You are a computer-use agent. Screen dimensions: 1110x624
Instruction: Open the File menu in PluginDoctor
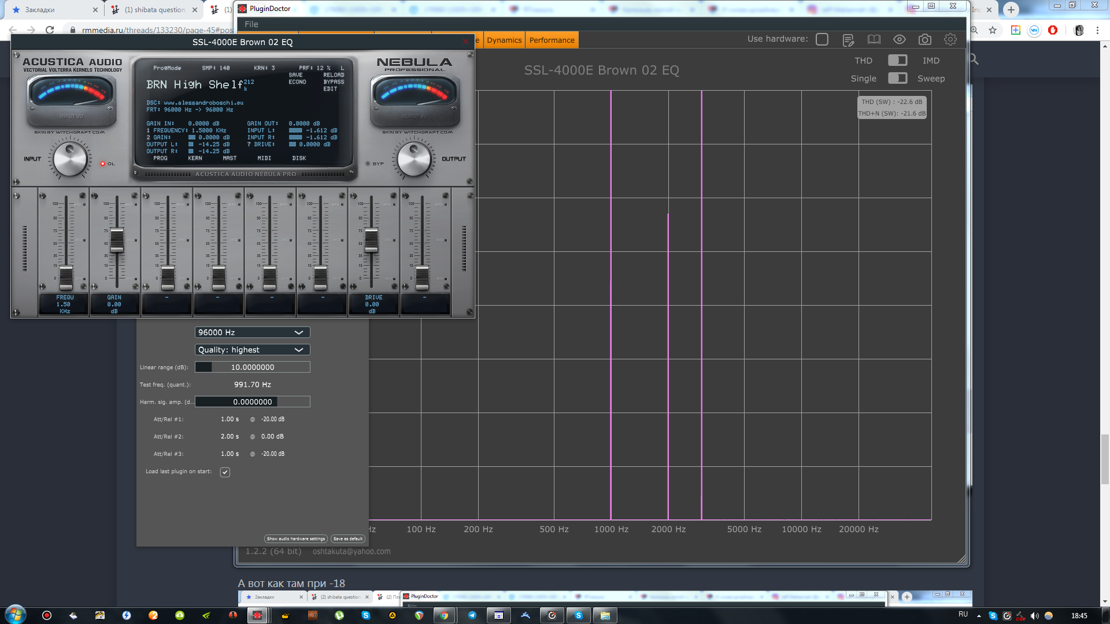pyautogui.click(x=251, y=24)
